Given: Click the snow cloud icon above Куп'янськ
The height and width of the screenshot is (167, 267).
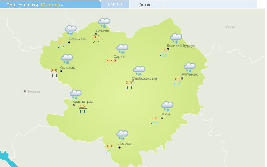Looking at the screenshot, I should click(190, 68).
